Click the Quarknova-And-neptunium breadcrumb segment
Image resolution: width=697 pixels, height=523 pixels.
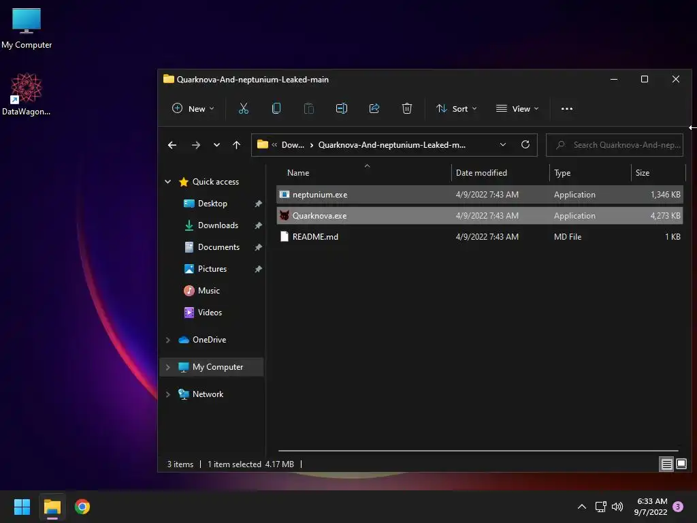(392, 145)
